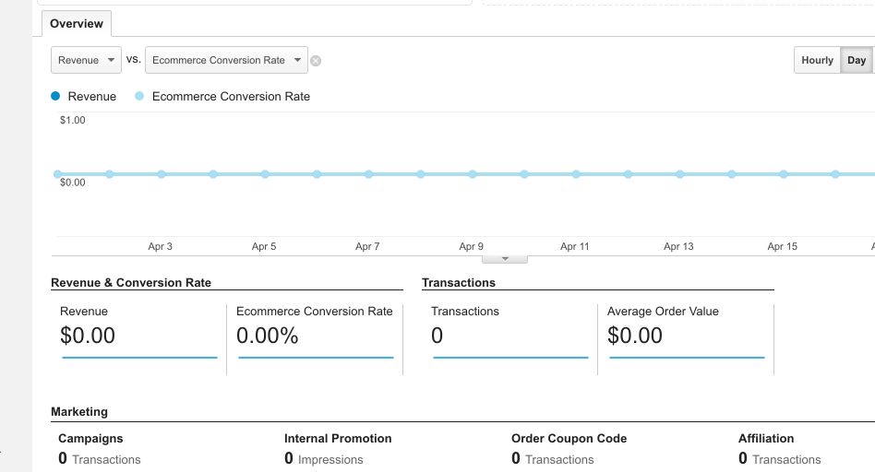This screenshot has width=875, height=472.
Task: Click the Revenue legend dot
Action: (x=56, y=96)
